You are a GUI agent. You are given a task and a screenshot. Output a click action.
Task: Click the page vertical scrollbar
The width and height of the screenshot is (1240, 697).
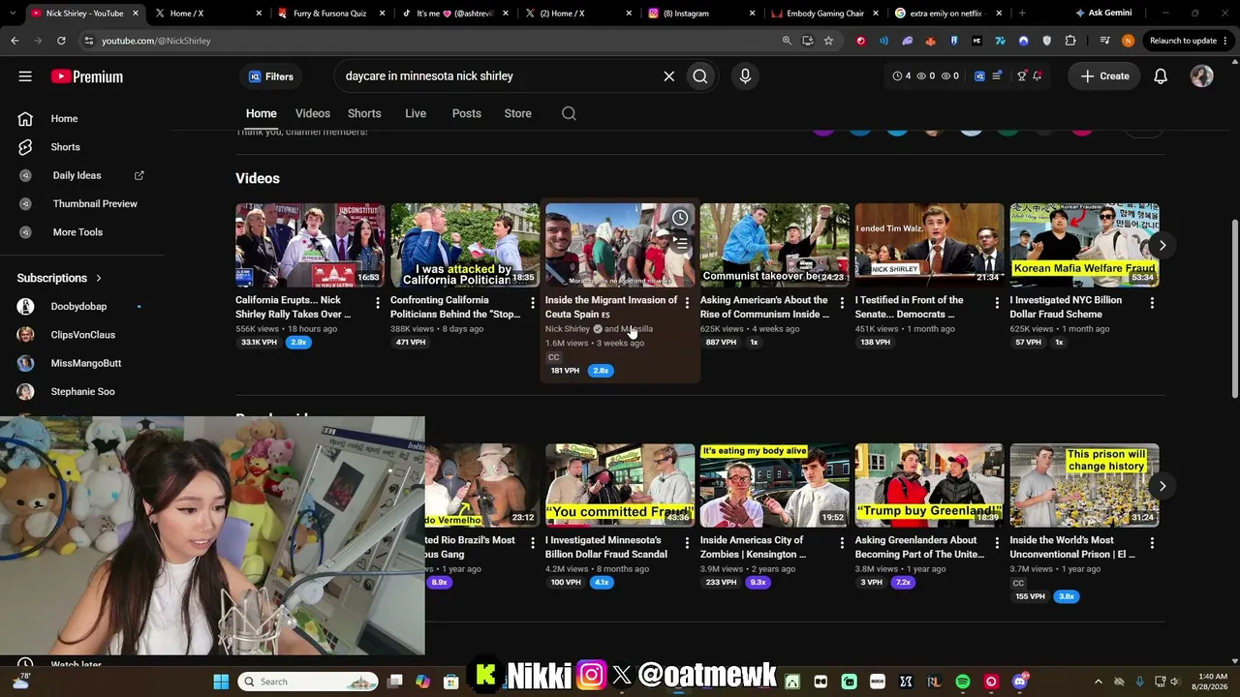point(1234,310)
